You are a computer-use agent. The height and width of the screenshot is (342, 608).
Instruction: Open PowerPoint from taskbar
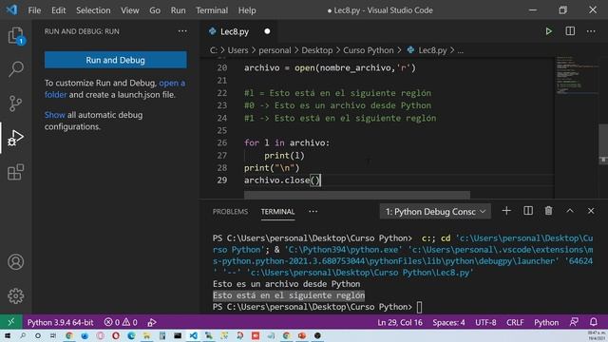[302, 335]
